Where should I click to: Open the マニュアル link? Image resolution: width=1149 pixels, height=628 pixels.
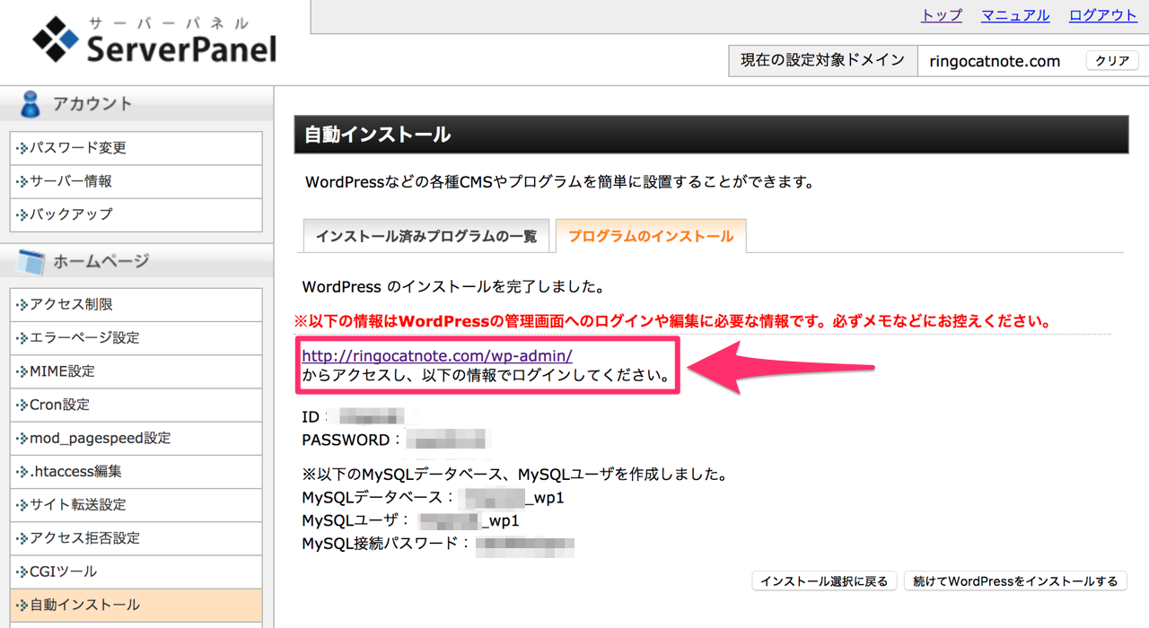[1015, 15]
